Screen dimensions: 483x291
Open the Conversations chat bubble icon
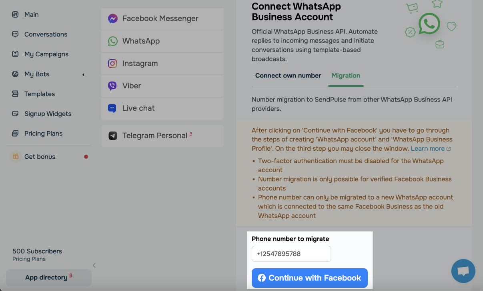coord(15,34)
